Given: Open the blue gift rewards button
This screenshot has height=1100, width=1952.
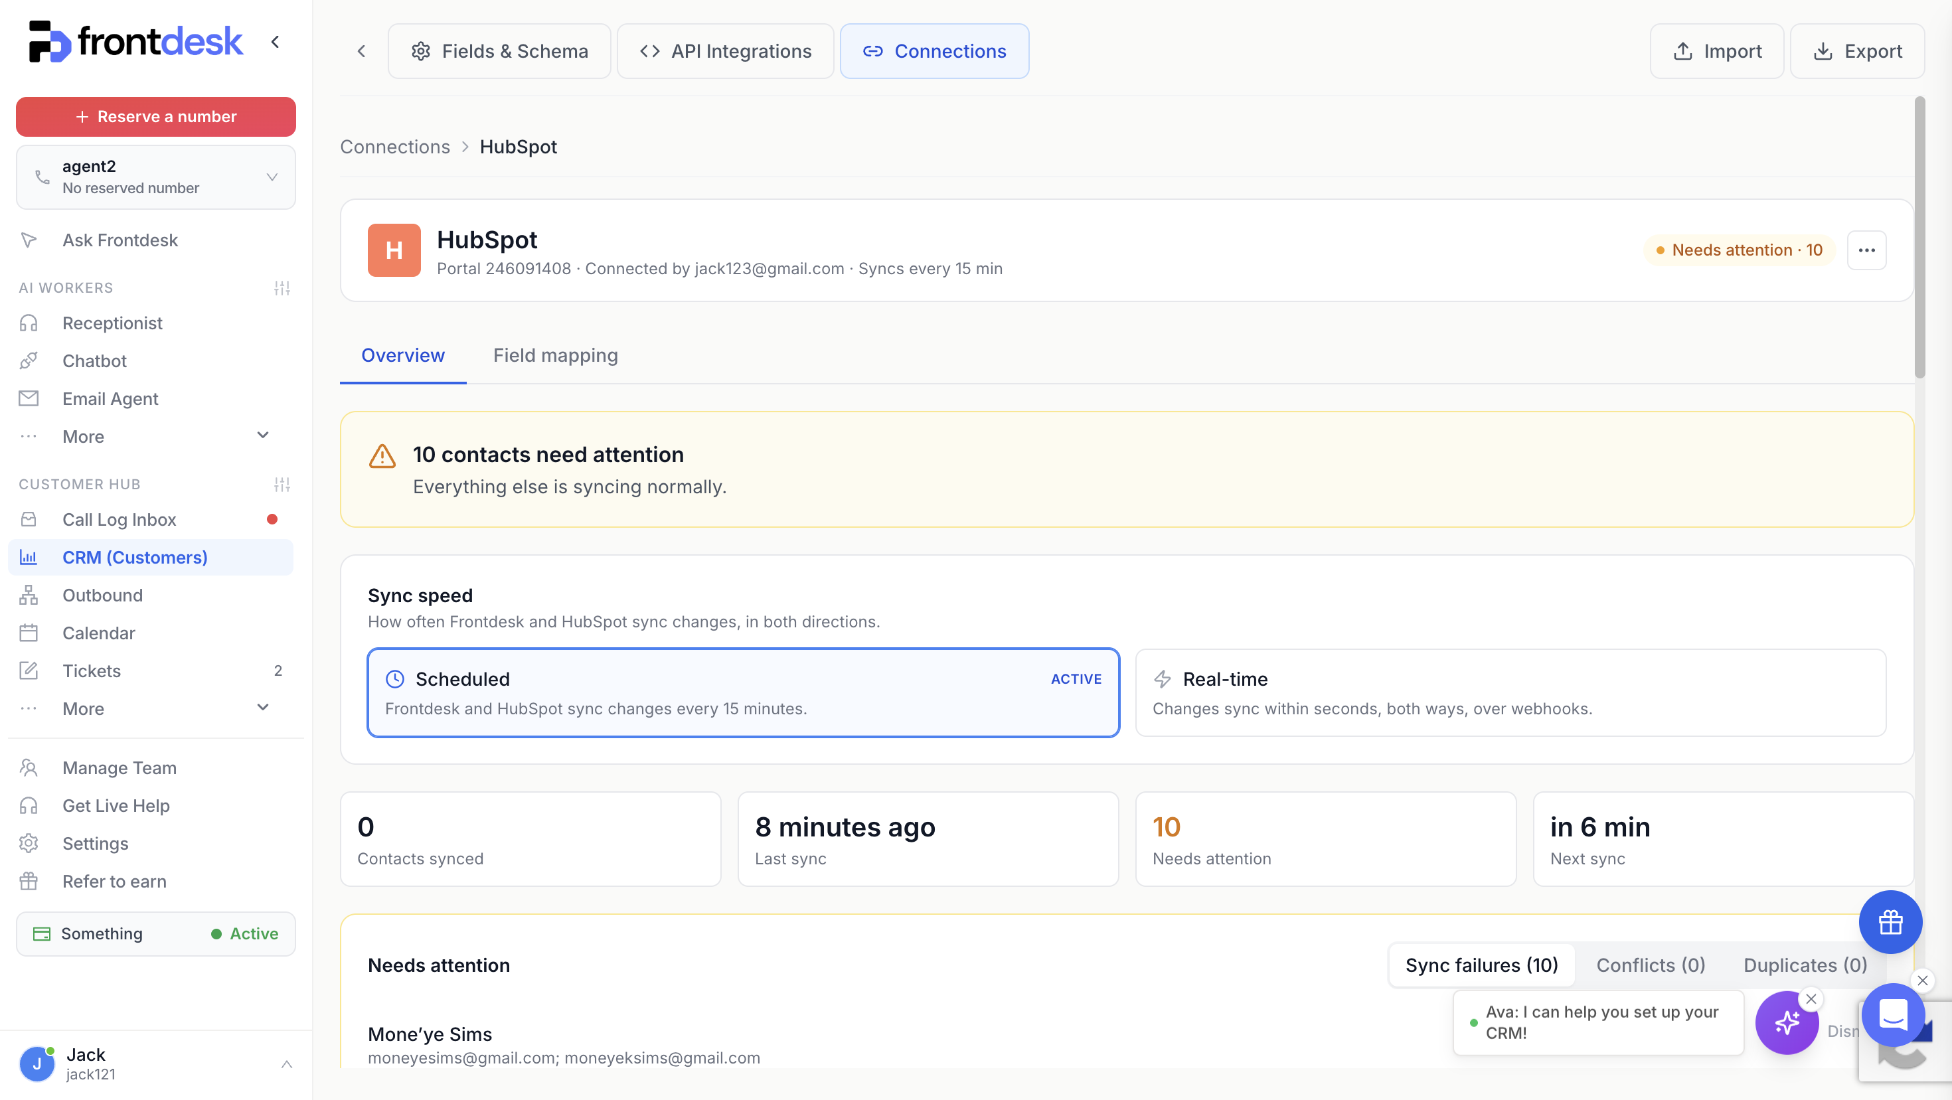Looking at the screenshot, I should coord(1890,923).
